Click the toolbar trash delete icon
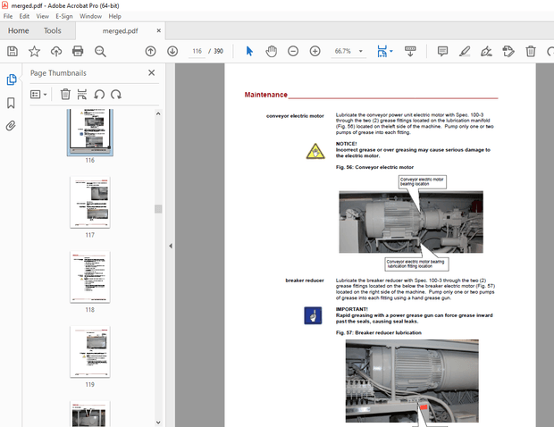Viewport: 554px width, 427px height. pyautogui.click(x=531, y=51)
